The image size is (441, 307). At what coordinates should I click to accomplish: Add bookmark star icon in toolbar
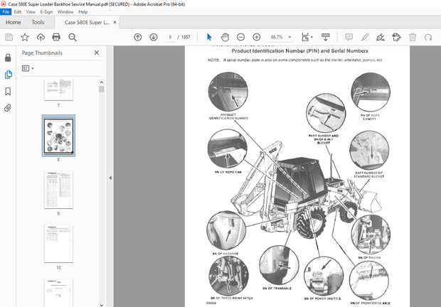click(x=25, y=37)
